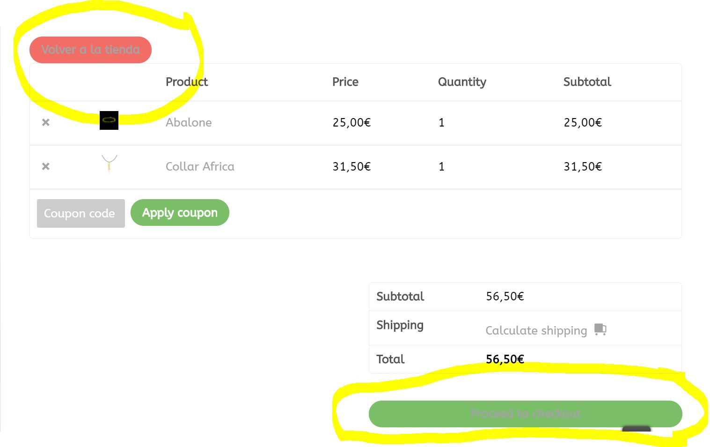Click the Price column header
The height and width of the screenshot is (447, 710).
click(345, 82)
